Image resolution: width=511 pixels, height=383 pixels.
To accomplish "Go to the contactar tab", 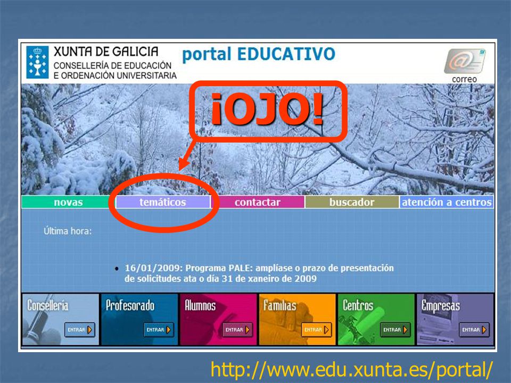I will coord(258,202).
